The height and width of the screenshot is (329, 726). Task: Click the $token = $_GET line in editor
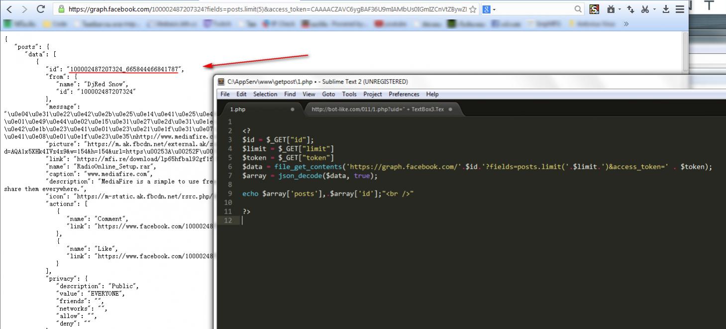coord(288,158)
